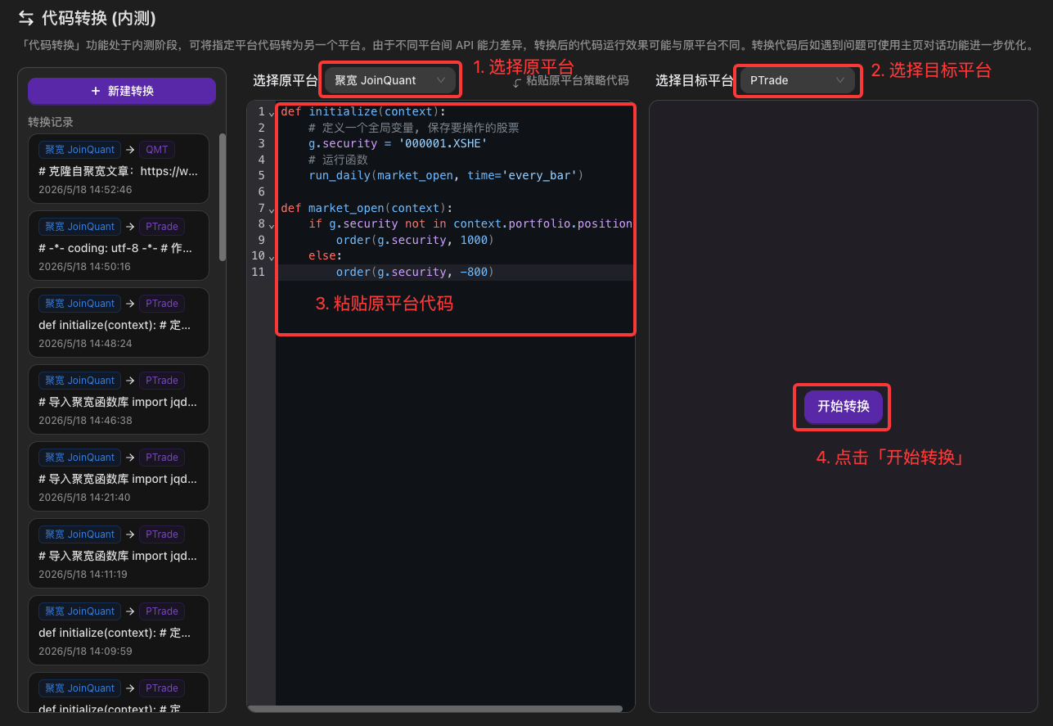Screen dimensions: 1053x726
Task: Click the 'else:' line in the editor
Action: point(326,255)
